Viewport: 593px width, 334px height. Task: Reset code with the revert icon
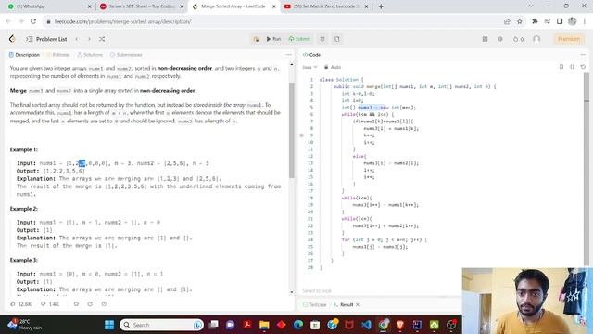pos(583,67)
